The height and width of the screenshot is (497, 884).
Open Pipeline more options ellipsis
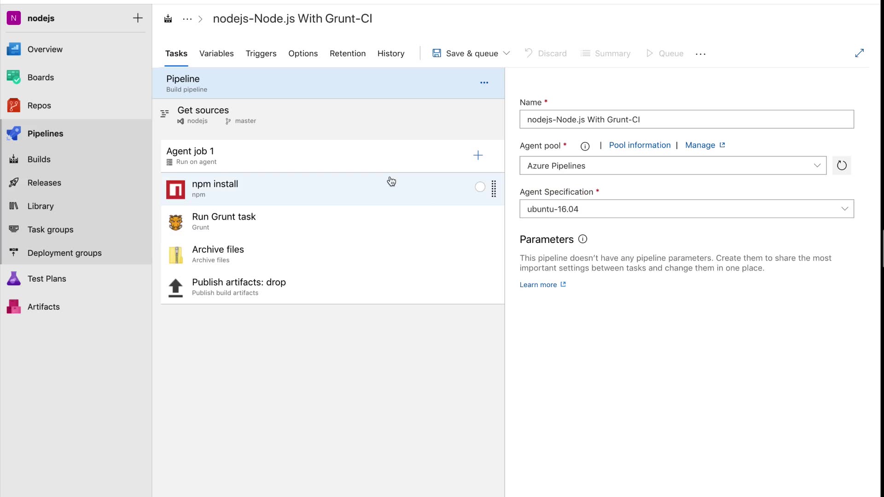[x=484, y=83]
